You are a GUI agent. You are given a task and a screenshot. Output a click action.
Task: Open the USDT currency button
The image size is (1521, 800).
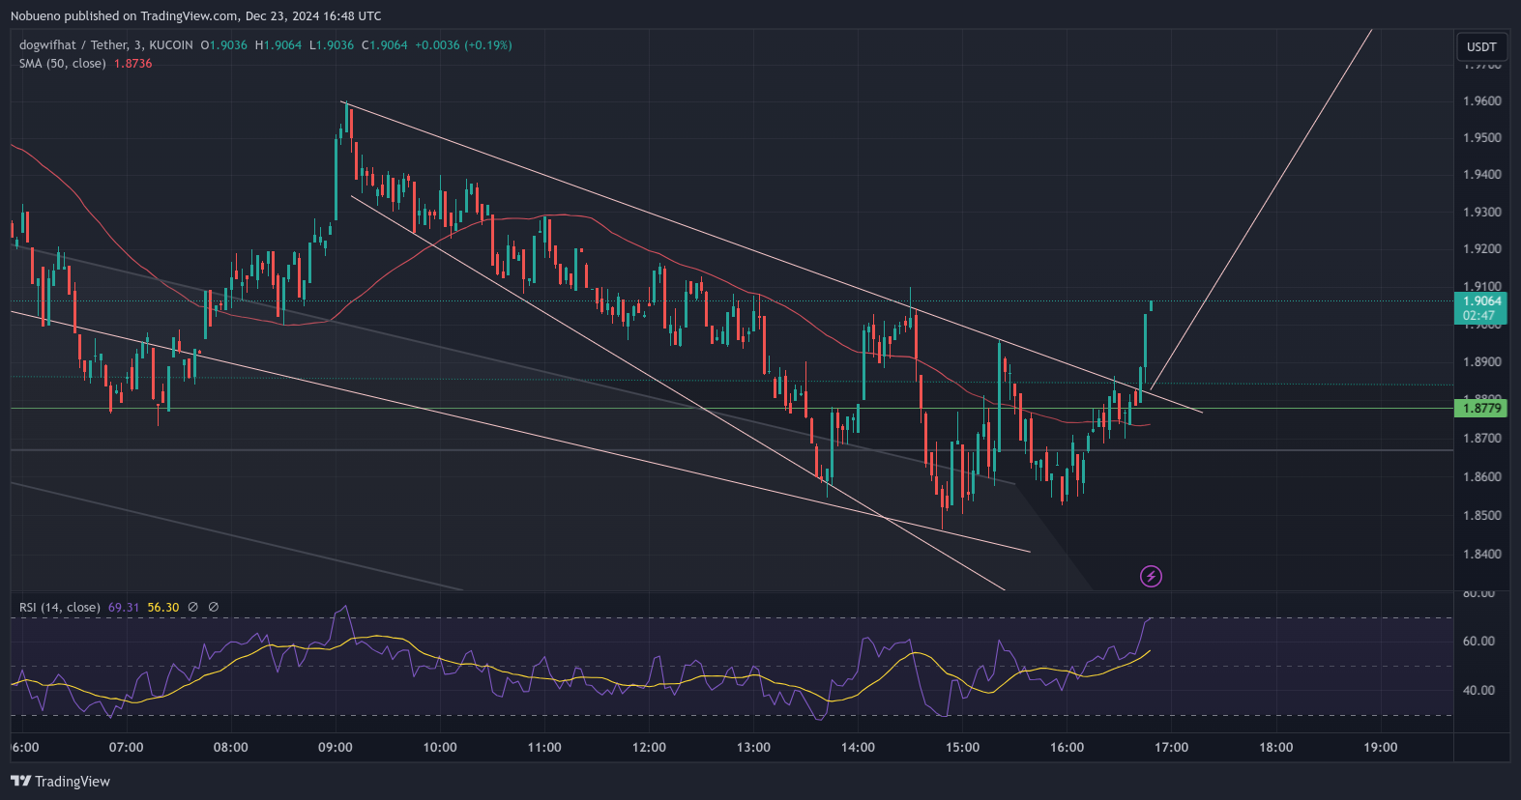[1481, 46]
